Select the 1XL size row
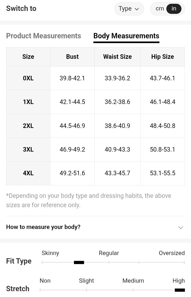191x297 pixels. tap(28, 102)
